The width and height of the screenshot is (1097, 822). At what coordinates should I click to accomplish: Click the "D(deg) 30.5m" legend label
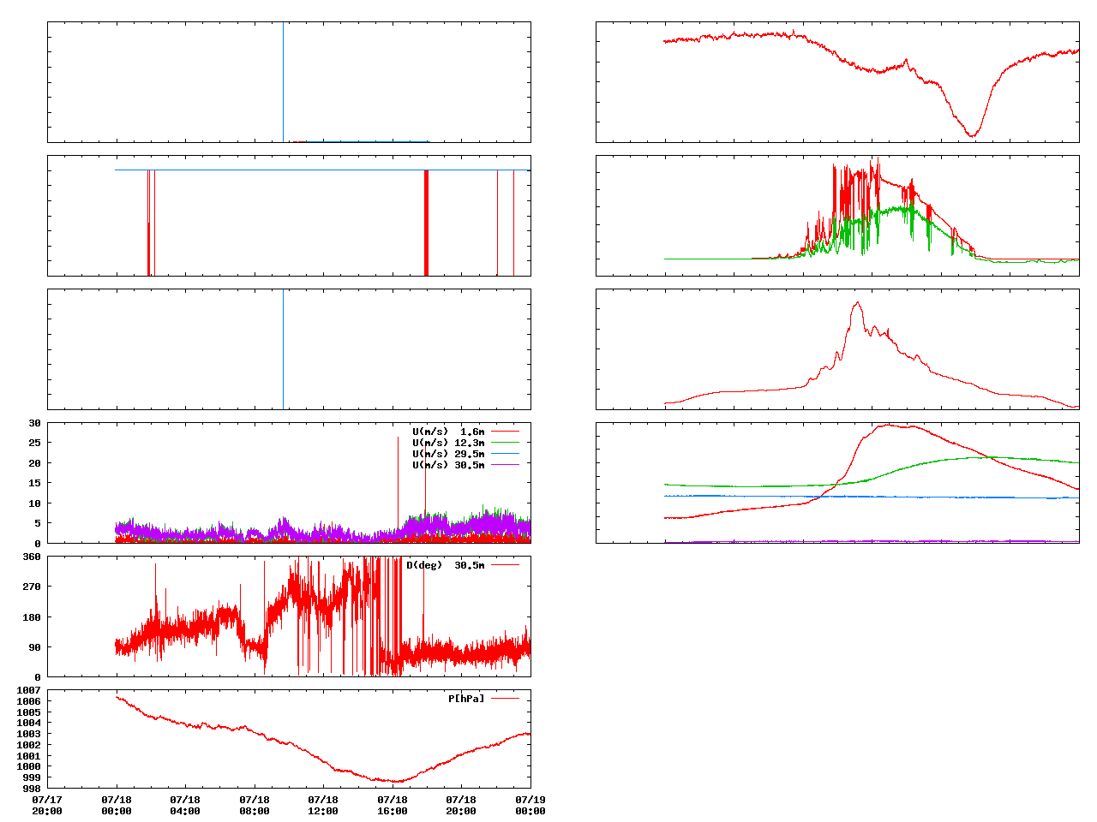coord(446,565)
